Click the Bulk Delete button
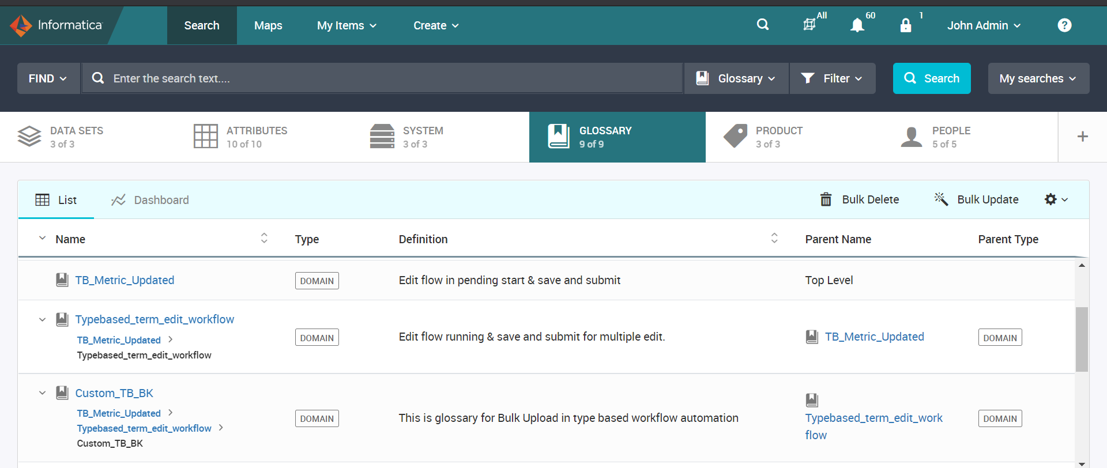This screenshot has width=1107, height=468. pyautogui.click(x=860, y=199)
